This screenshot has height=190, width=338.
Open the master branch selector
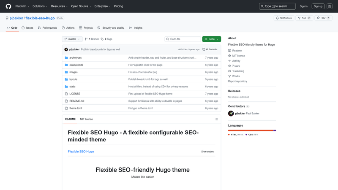pos(72,39)
